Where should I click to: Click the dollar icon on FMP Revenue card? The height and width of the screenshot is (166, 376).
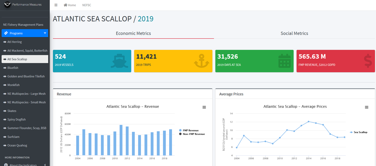pyautogui.click(x=368, y=61)
